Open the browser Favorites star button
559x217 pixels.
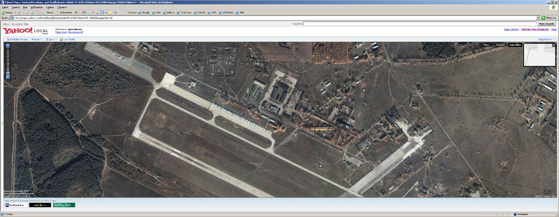pos(64,13)
